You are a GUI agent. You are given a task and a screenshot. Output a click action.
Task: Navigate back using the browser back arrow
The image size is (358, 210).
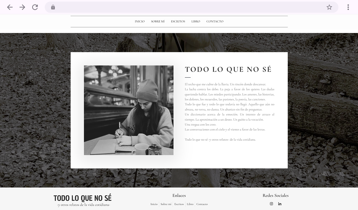9,7
